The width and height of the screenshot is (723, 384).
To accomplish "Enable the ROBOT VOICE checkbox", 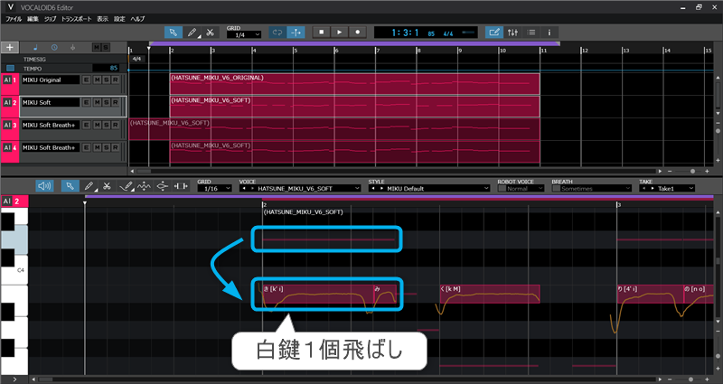I will click(x=502, y=189).
